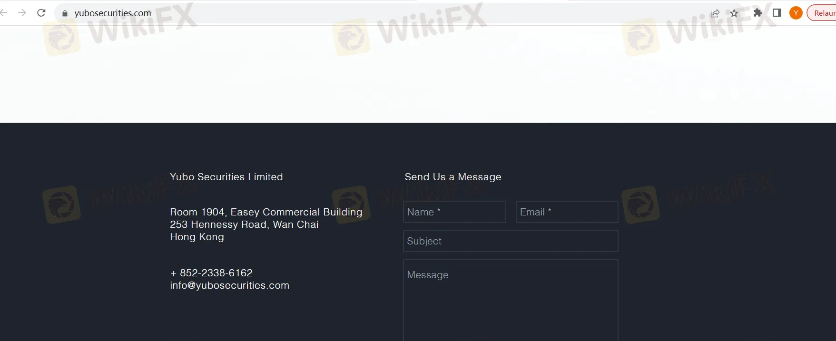Click into the Name field
This screenshot has width=836, height=341.
(x=454, y=212)
